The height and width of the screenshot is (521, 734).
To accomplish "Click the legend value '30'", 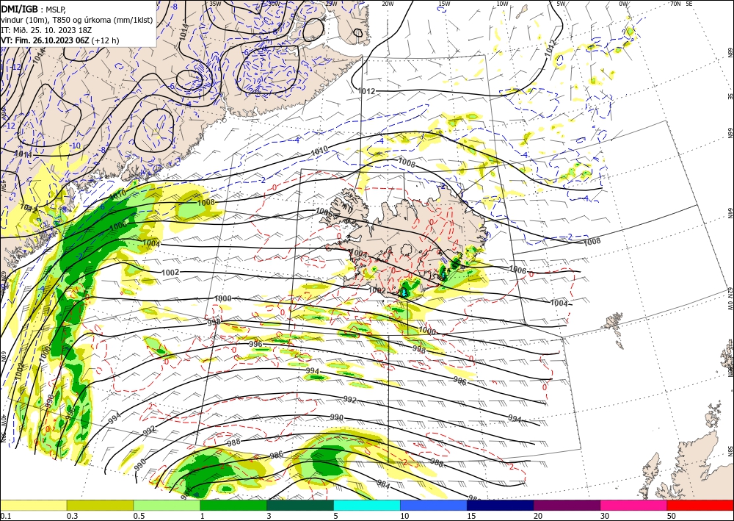I will pos(606,516).
